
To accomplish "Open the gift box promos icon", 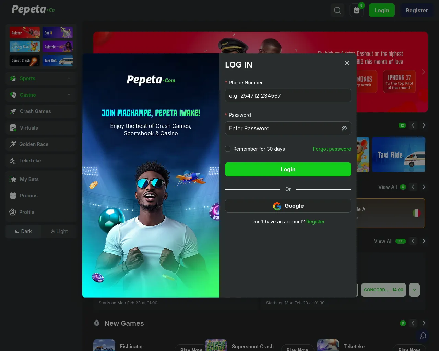I will (356, 10).
